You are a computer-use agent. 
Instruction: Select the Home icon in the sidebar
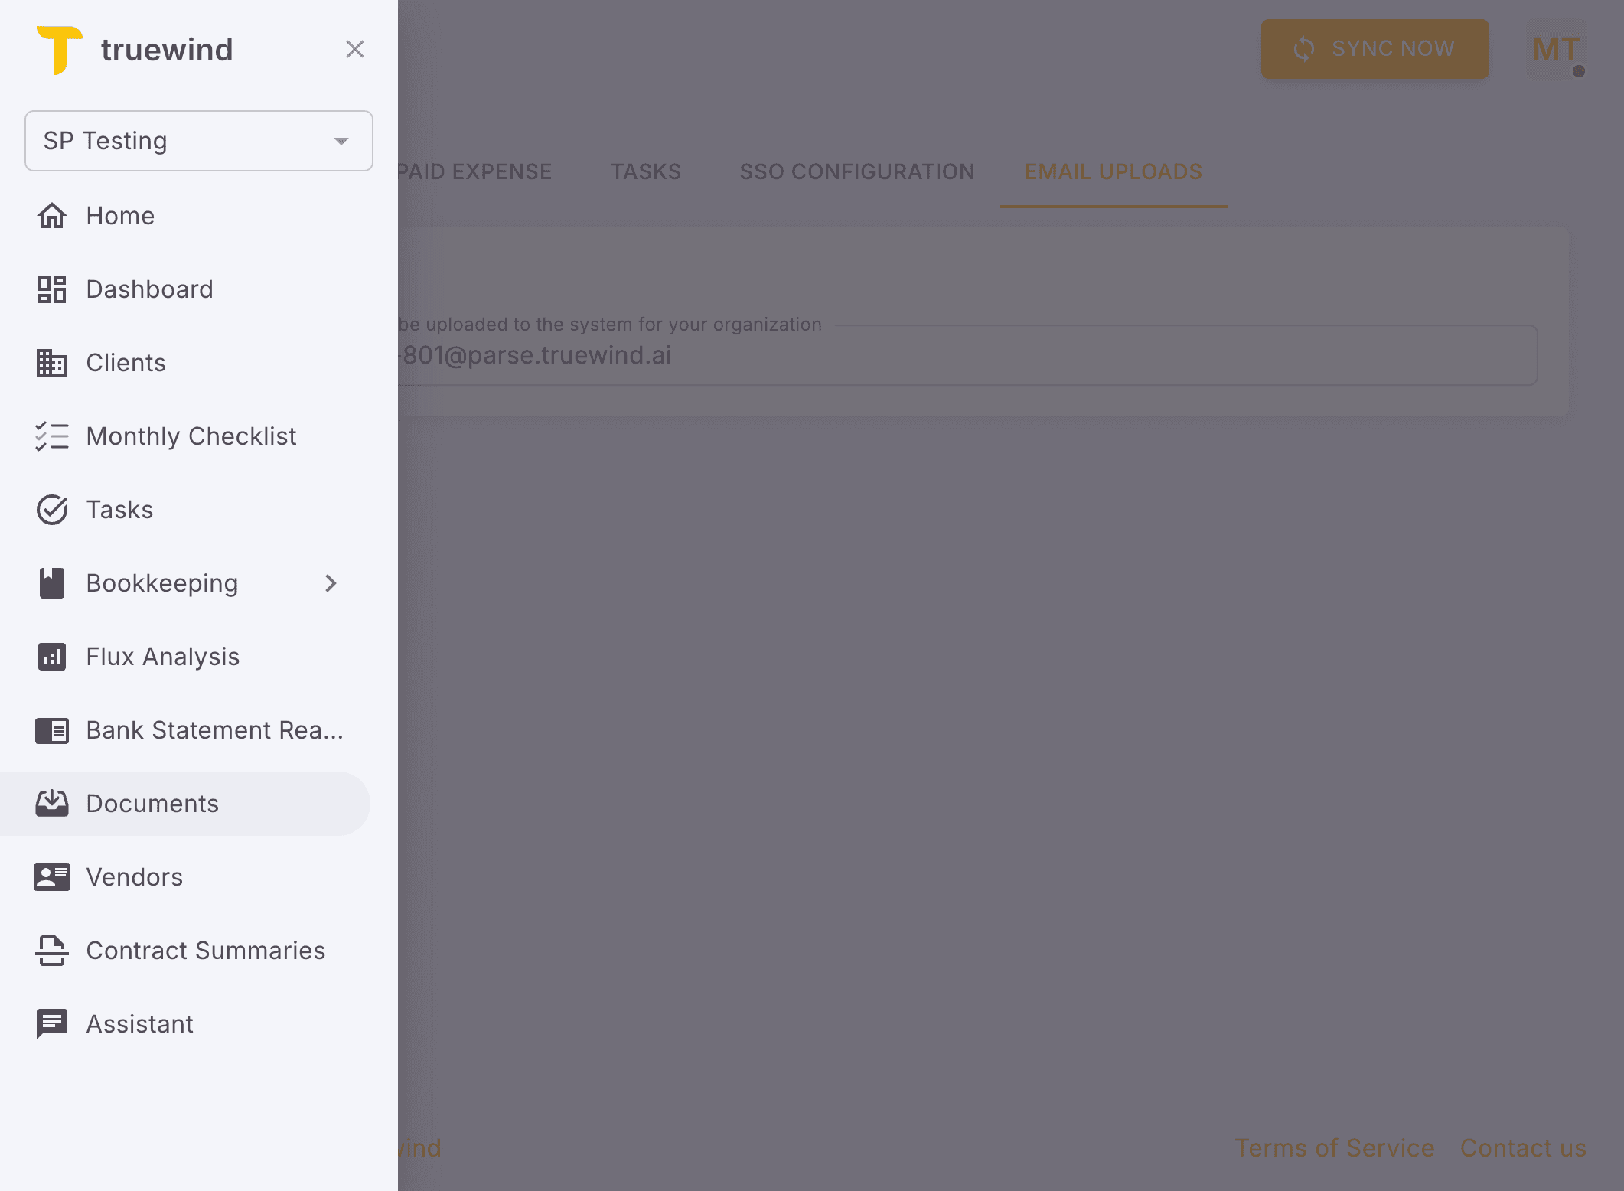click(x=52, y=216)
